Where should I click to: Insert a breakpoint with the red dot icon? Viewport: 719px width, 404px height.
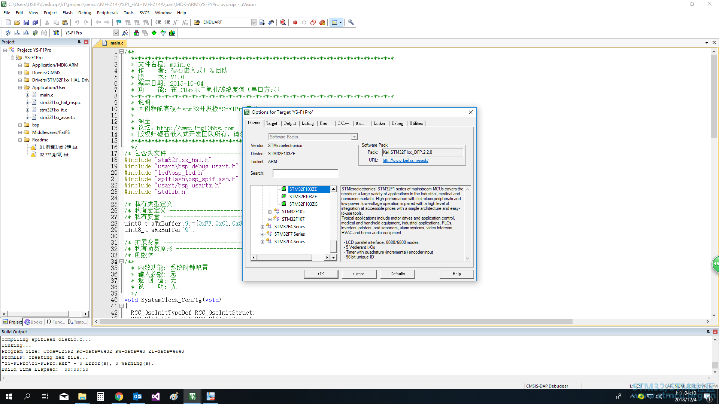pyautogui.click(x=295, y=22)
